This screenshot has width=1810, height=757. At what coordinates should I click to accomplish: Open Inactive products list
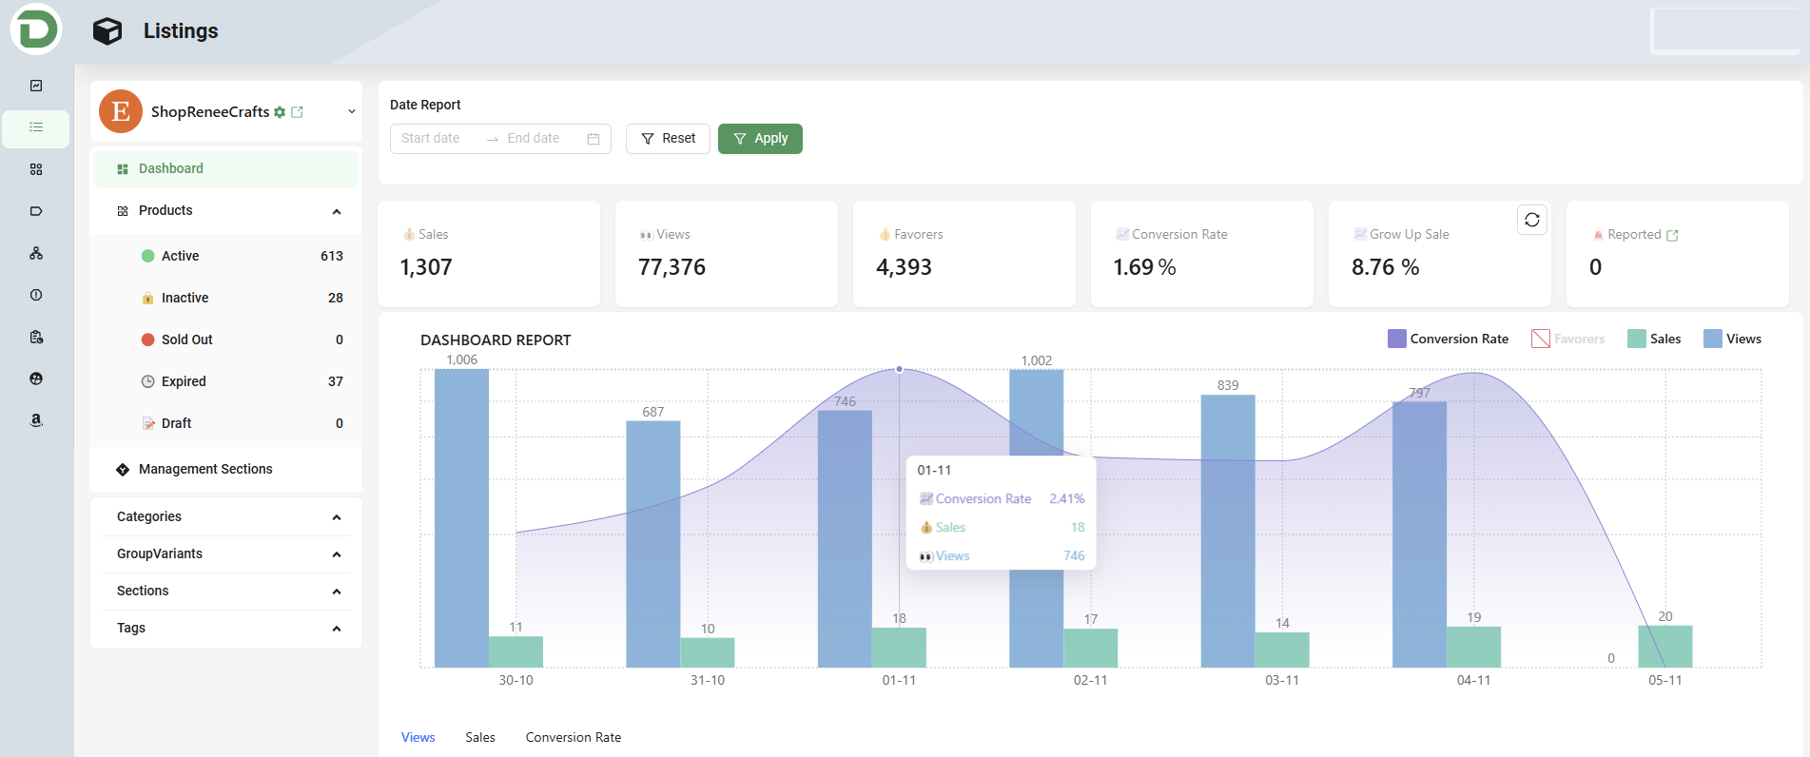click(x=226, y=298)
